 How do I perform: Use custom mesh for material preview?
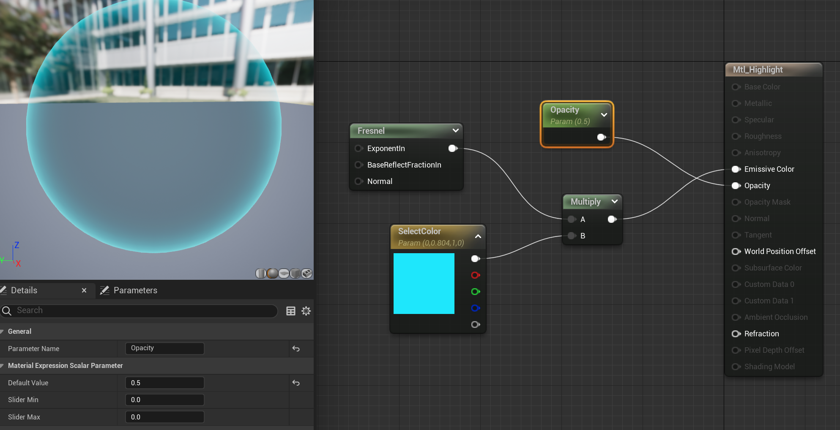[x=307, y=273]
